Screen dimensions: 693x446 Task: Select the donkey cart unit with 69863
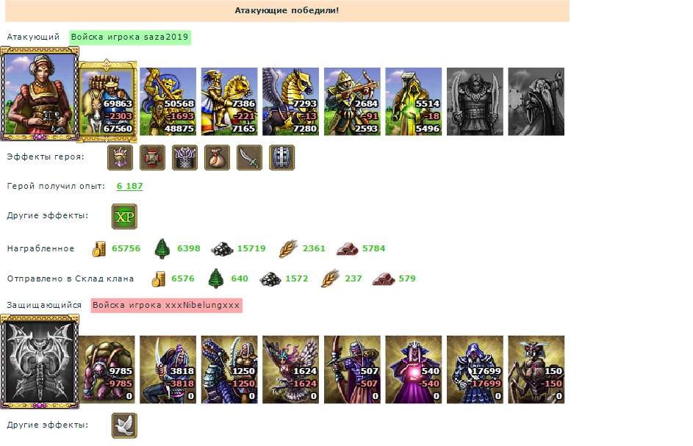pyautogui.click(x=107, y=101)
